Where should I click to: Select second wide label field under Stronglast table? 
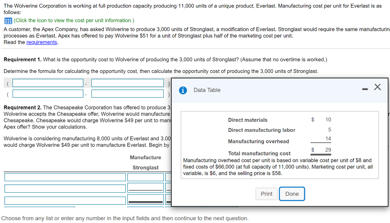65,188
